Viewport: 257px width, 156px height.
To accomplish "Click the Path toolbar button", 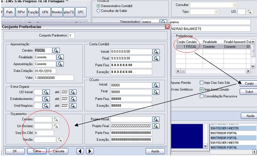I will click(9, 12).
